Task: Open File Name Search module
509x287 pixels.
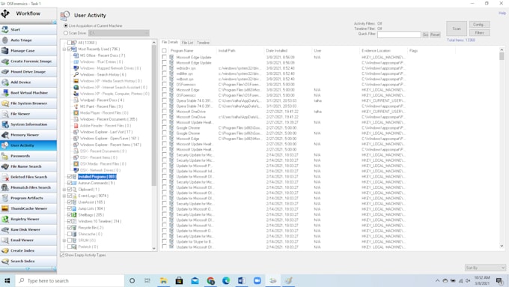Action: pos(28,166)
